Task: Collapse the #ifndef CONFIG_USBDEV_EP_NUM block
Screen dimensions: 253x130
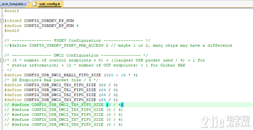Action: coord(2,21)
